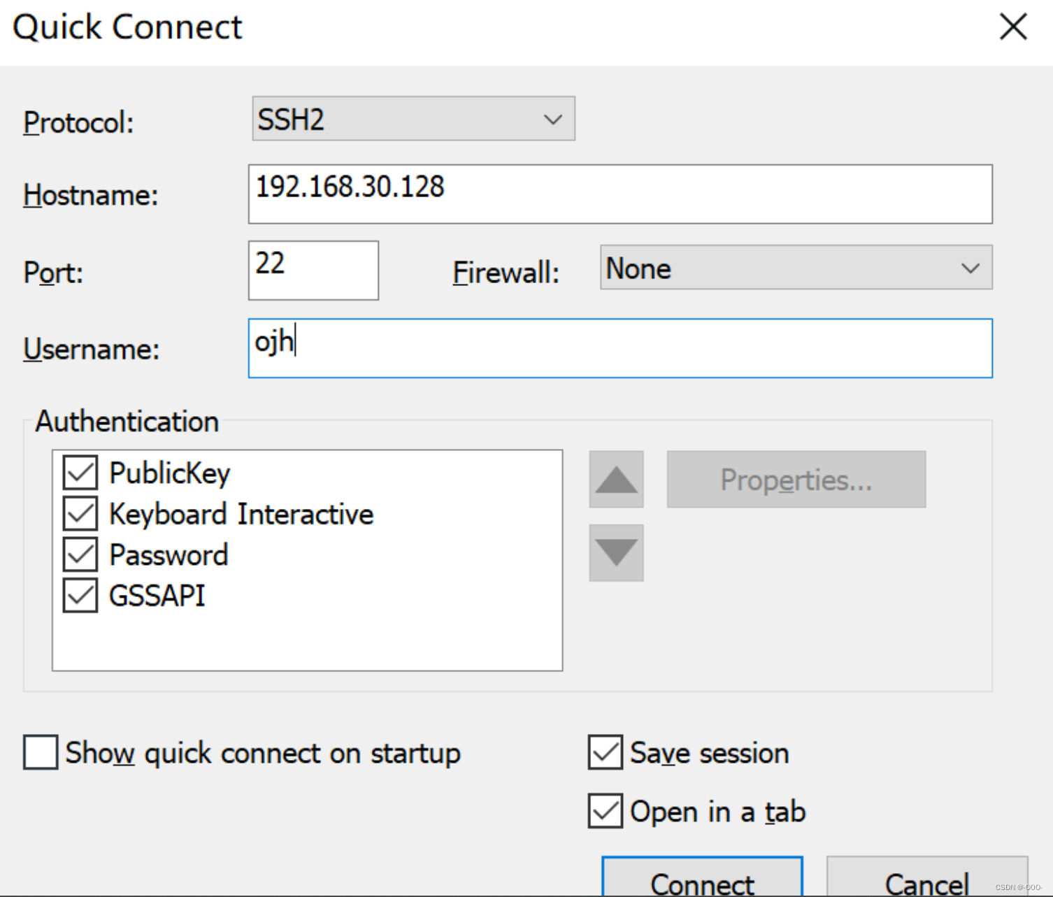This screenshot has width=1053, height=897.
Task: Uncheck Save session
Action: (x=604, y=753)
